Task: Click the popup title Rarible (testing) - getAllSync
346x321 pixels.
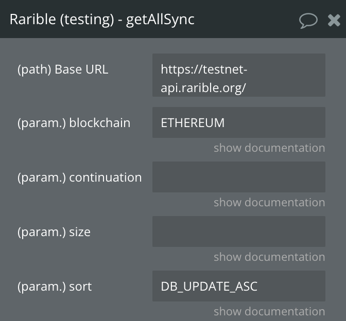Action: pos(102,20)
